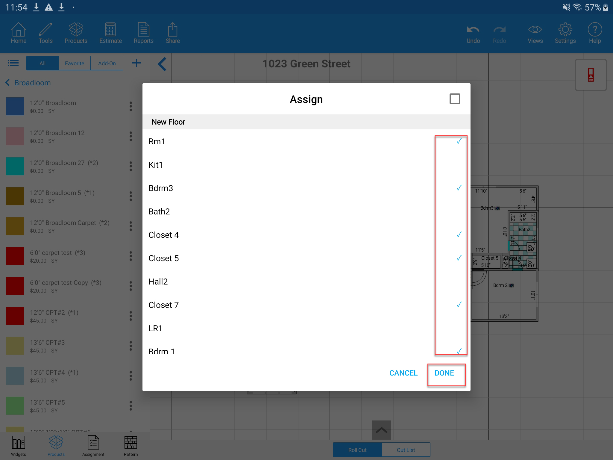Click the Undo arrow icon
This screenshot has height=460, width=613.
point(473,33)
